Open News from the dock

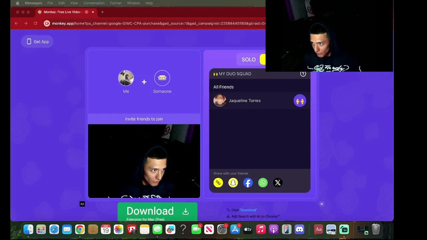pyautogui.click(x=209, y=229)
